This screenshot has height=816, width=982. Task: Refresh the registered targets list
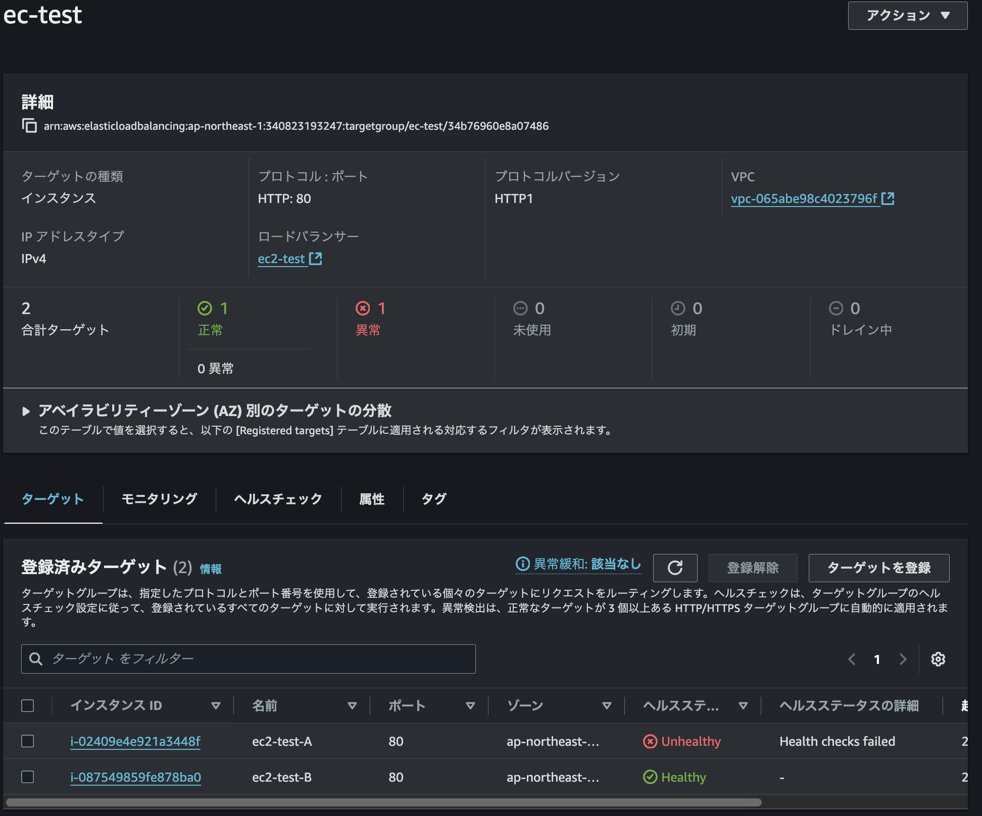(675, 568)
